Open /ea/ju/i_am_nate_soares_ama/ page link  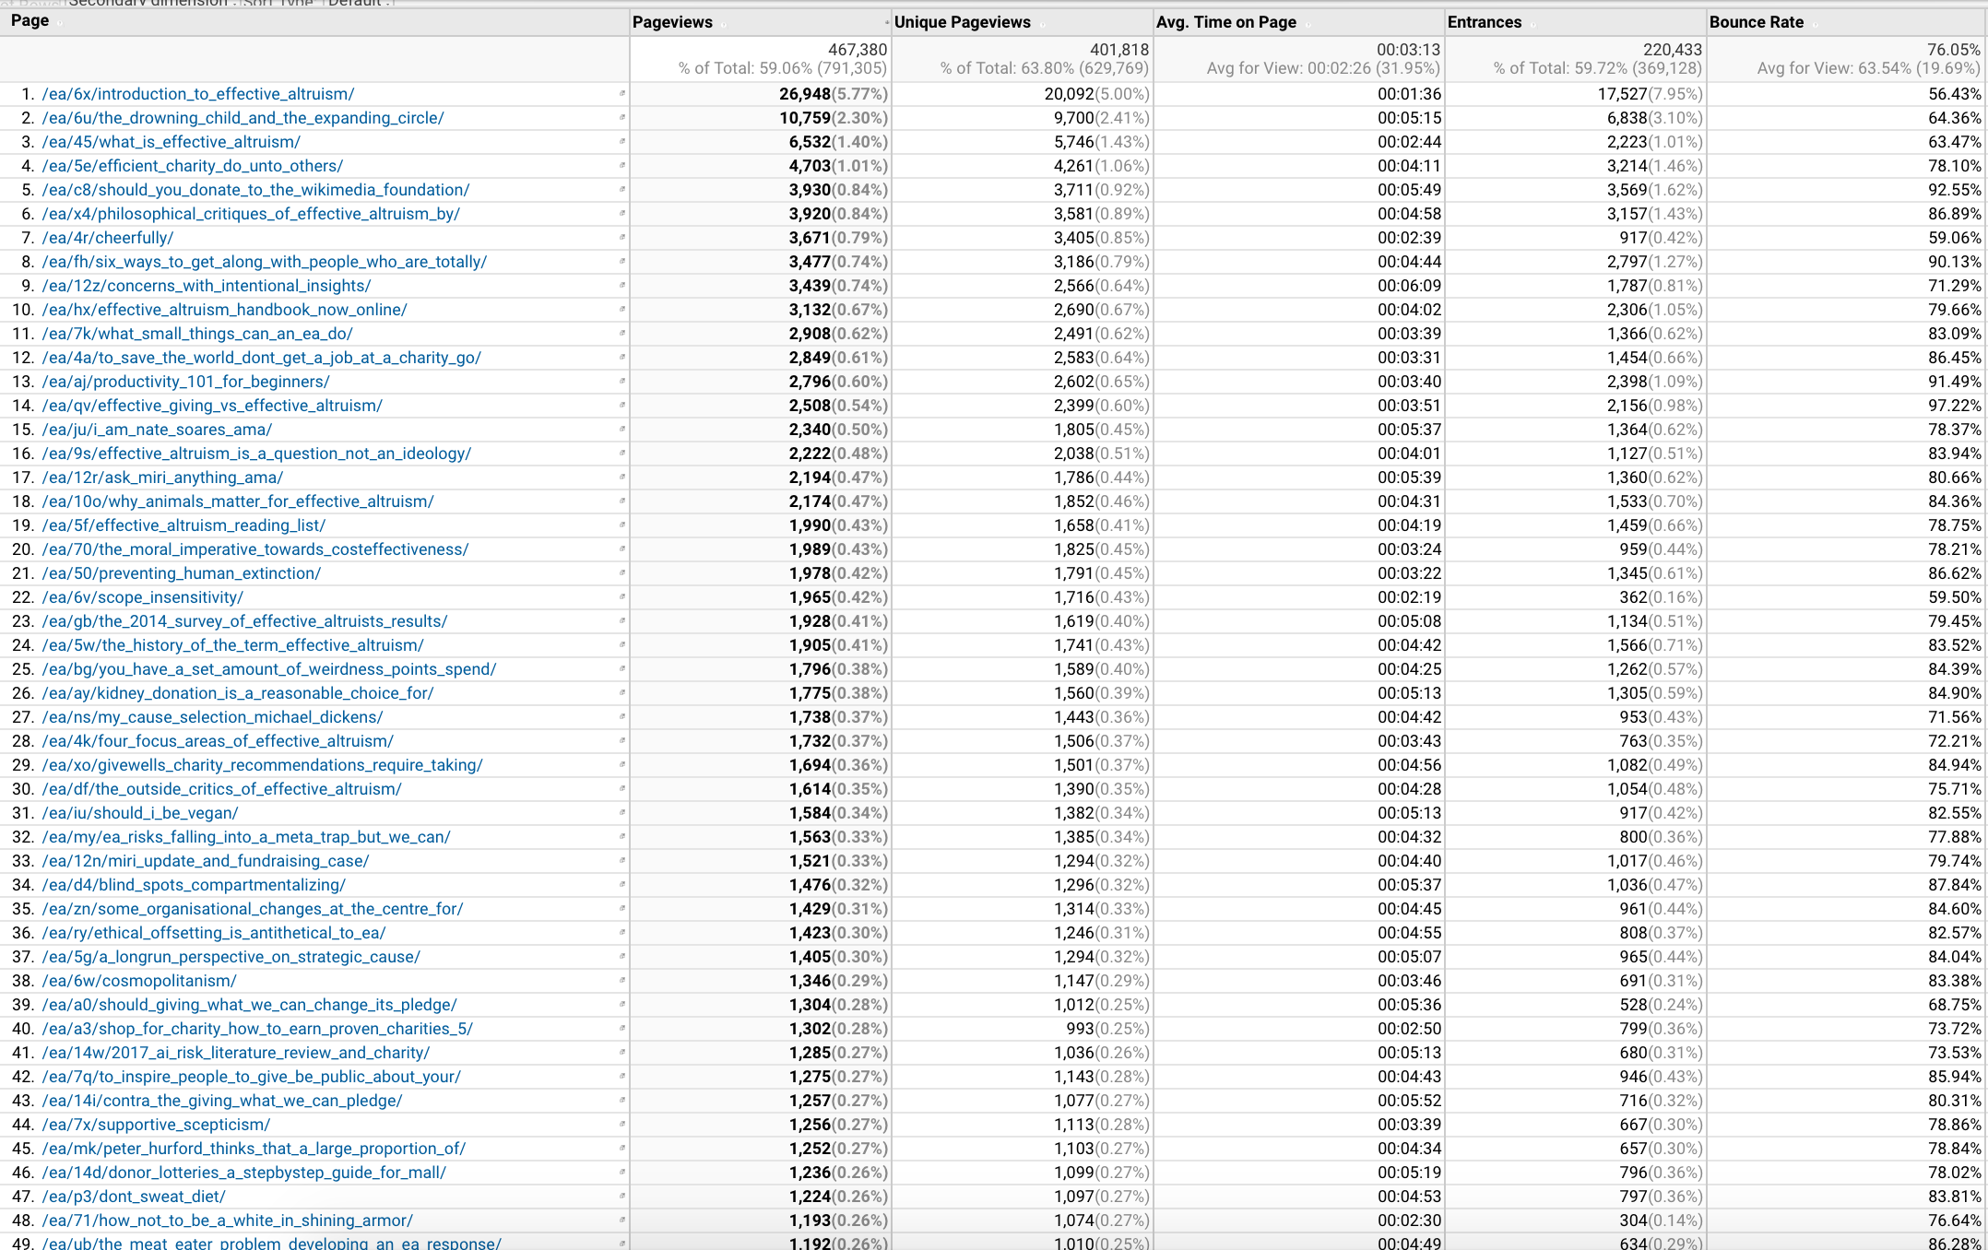(x=157, y=430)
